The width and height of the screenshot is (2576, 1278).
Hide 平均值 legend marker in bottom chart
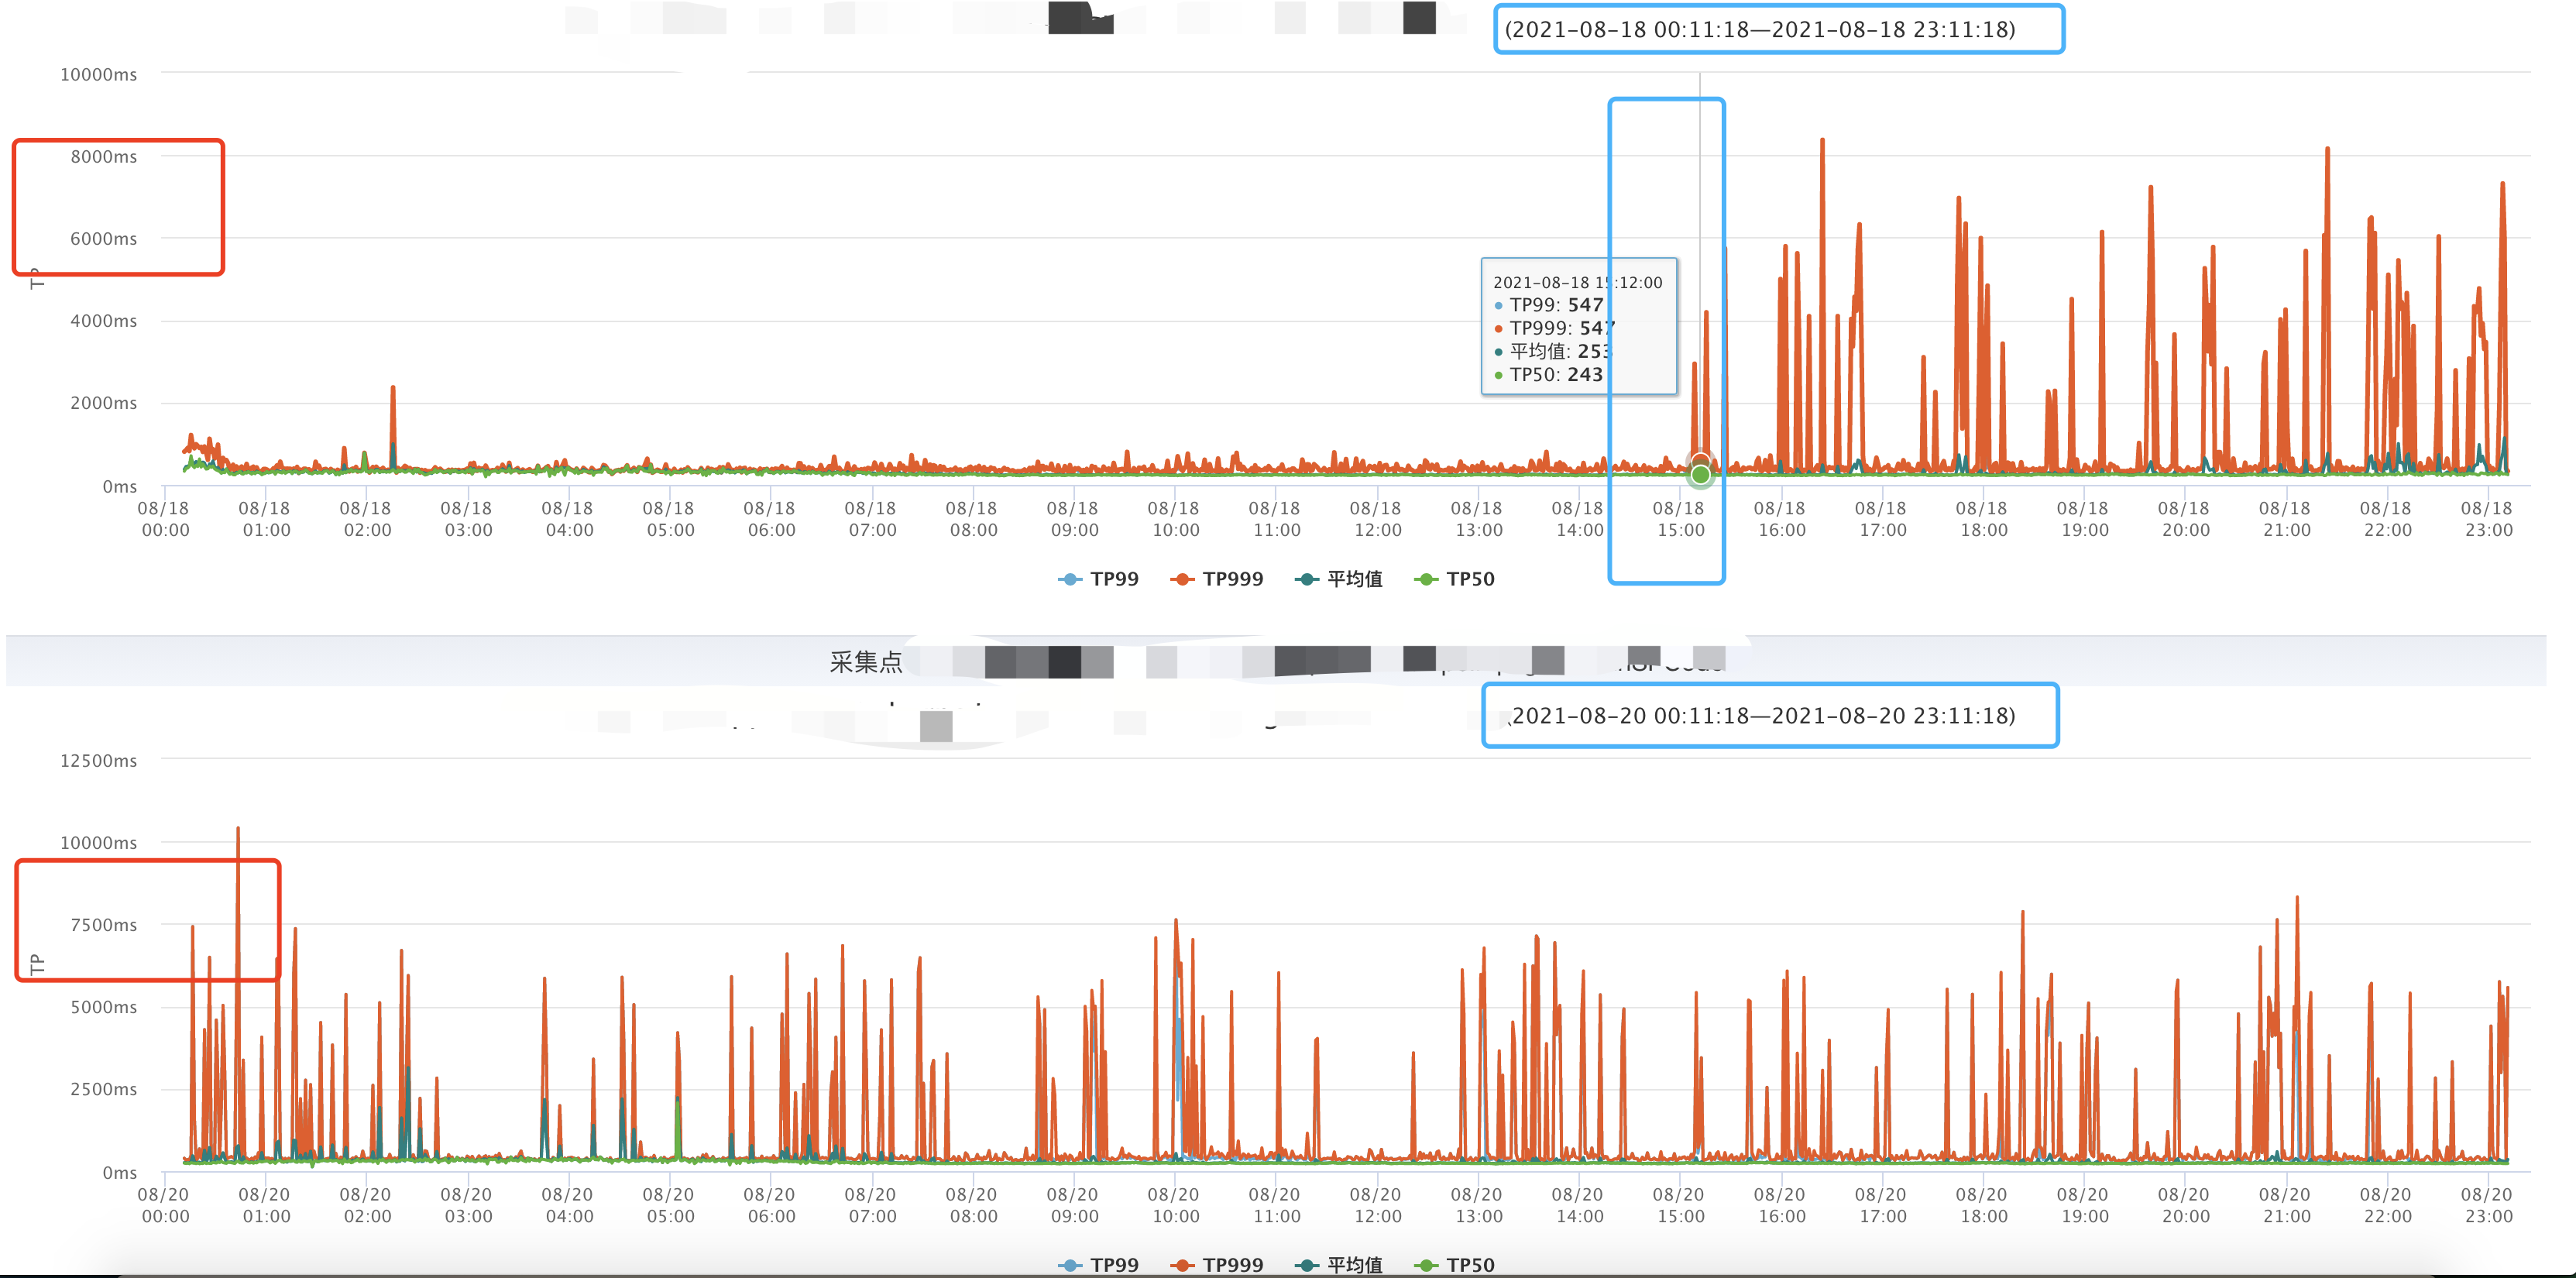[1306, 1264]
